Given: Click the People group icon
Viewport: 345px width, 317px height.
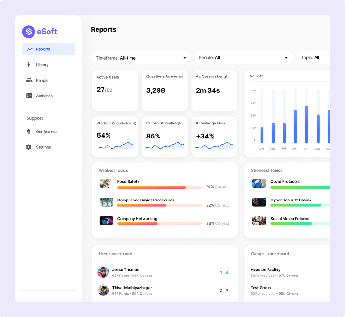Looking at the screenshot, I should pos(29,80).
